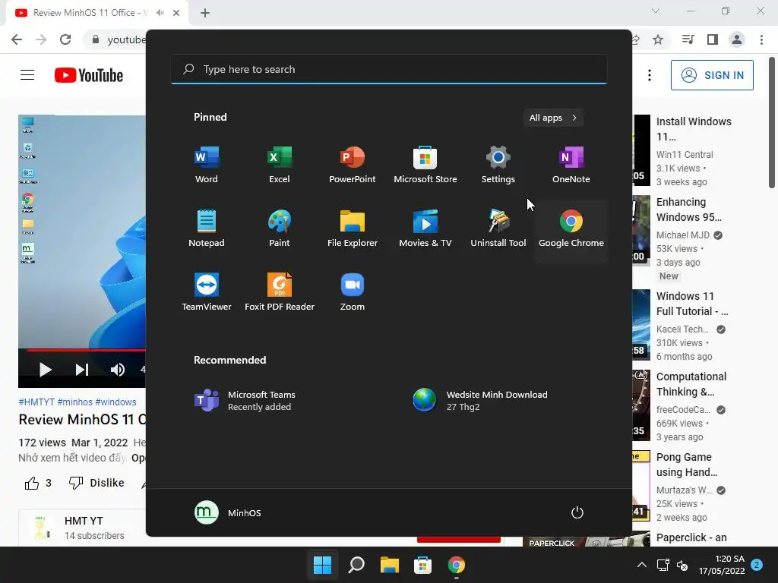
Task: Play the YouTube video
Action: 45,370
